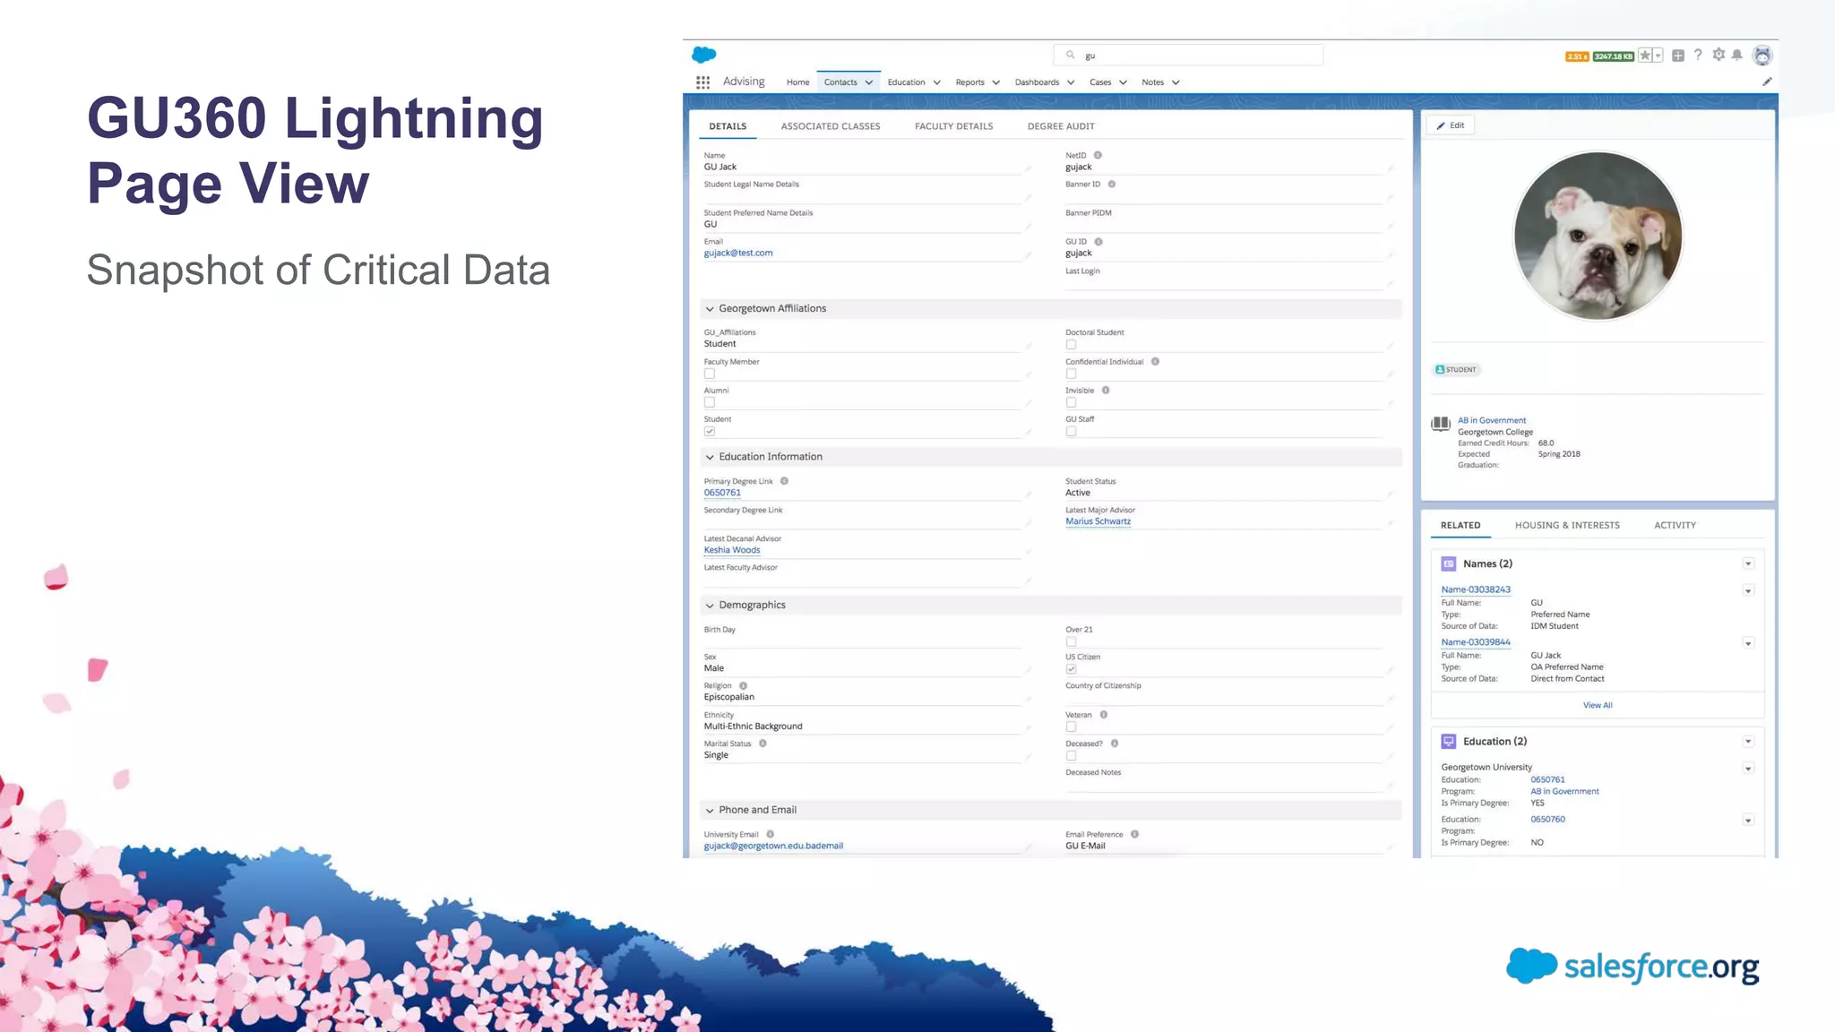Collapse the Demographics section
This screenshot has height=1032, width=1835.
[x=710, y=606]
